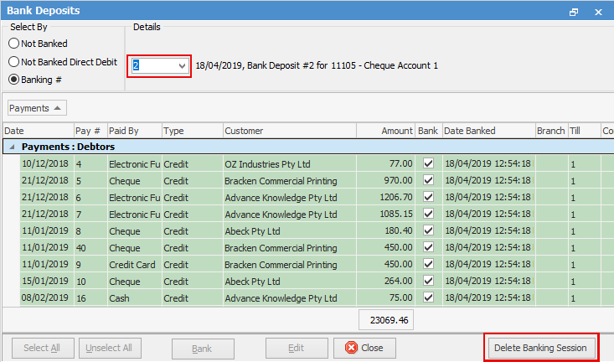
Task: Sort by the Paid By column header
Action: pos(134,131)
